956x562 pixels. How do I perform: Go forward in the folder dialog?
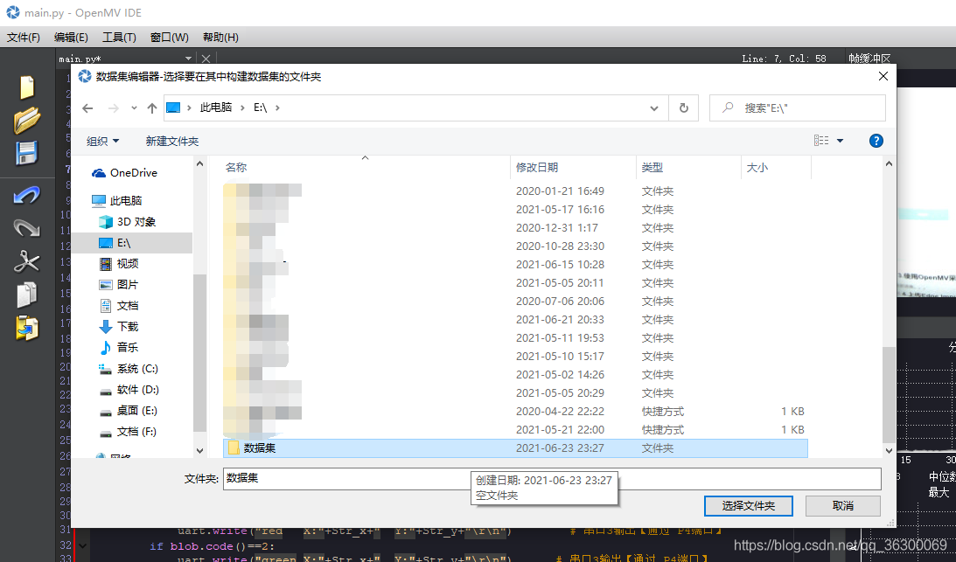click(114, 108)
